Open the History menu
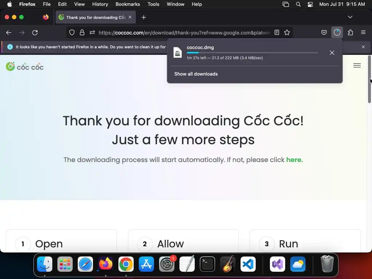 pos(100,4)
